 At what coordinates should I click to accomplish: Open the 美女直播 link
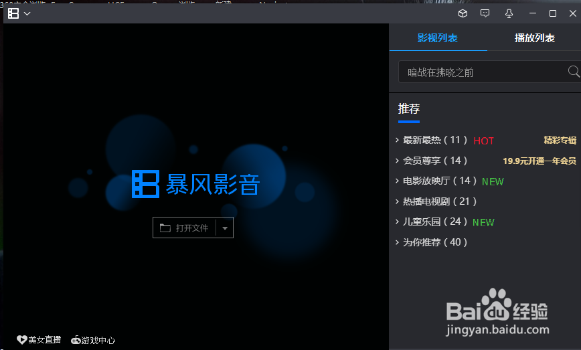point(39,340)
